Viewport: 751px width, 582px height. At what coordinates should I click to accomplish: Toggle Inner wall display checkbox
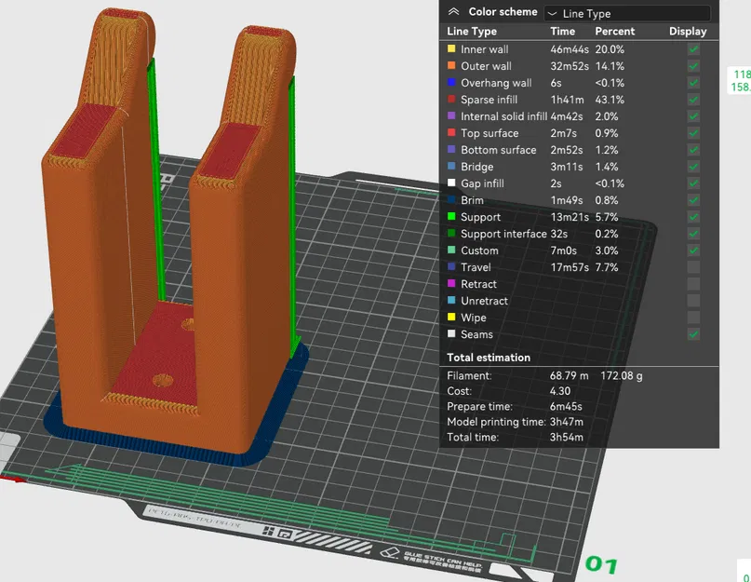point(693,49)
